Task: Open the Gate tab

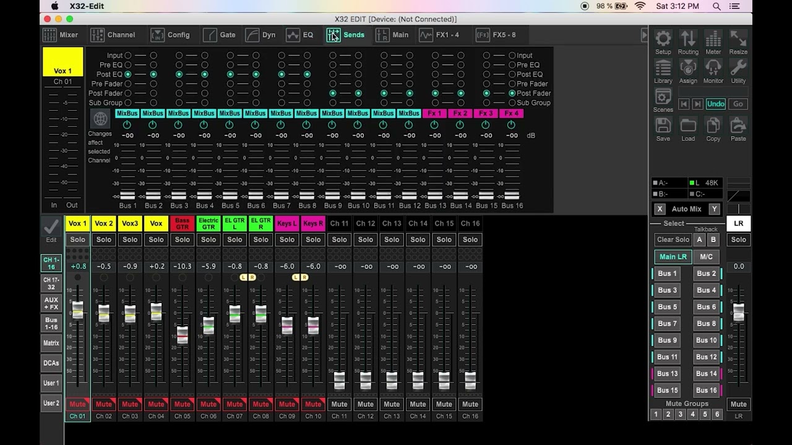Action: (219, 35)
